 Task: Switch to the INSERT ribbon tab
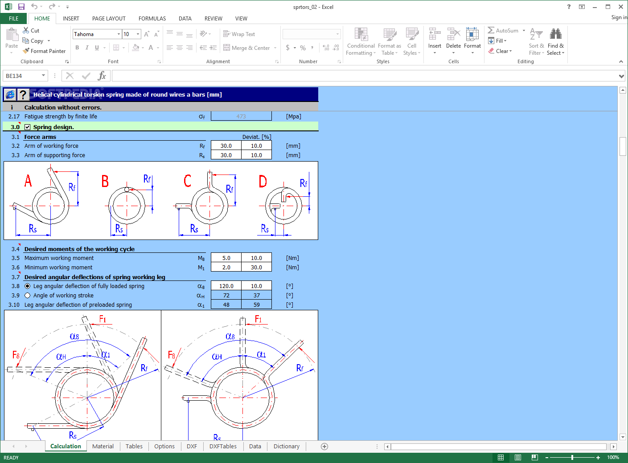pos(71,19)
